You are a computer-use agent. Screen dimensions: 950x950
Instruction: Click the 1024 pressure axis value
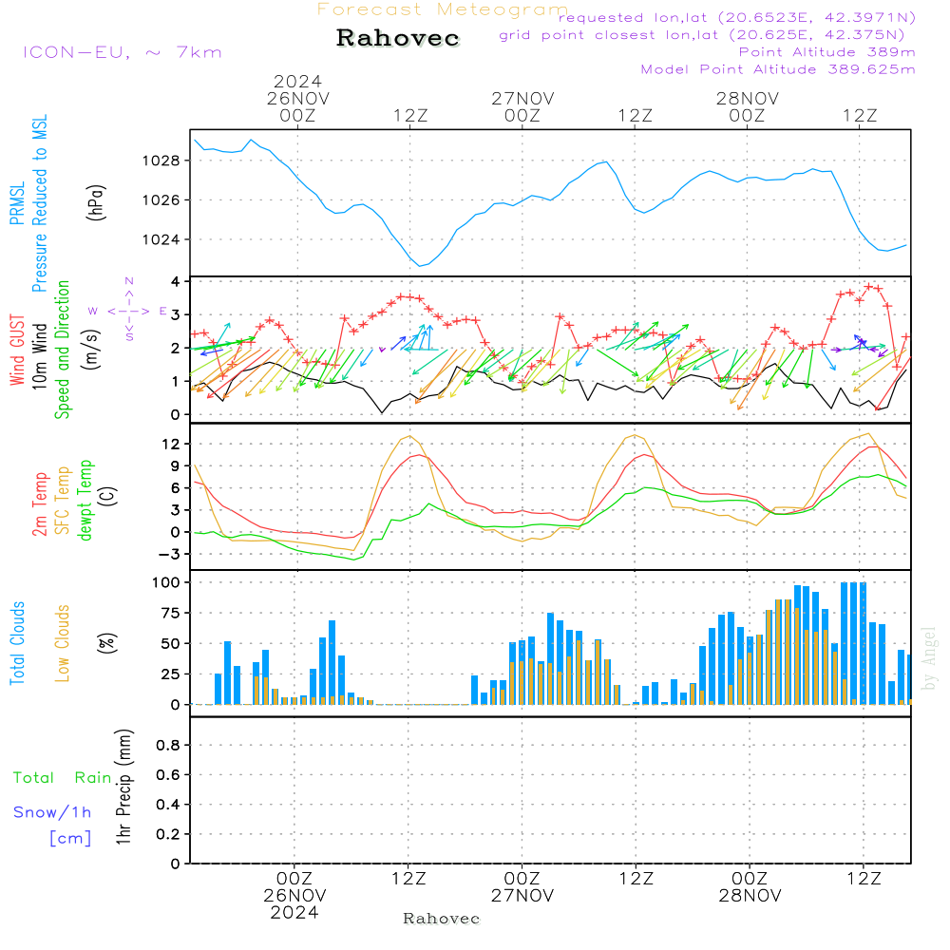(161, 240)
